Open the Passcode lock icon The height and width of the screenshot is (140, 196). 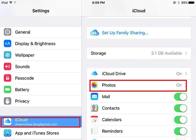pyautogui.click(x=8, y=78)
